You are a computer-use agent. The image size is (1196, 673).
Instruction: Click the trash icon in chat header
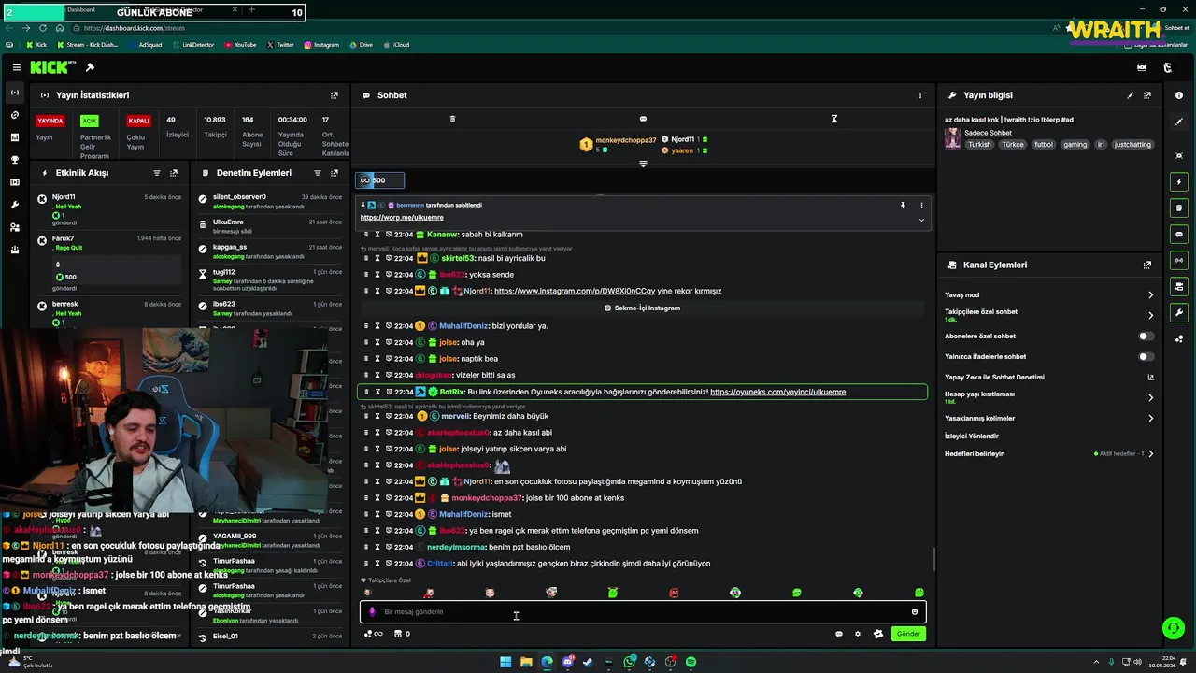tap(452, 119)
